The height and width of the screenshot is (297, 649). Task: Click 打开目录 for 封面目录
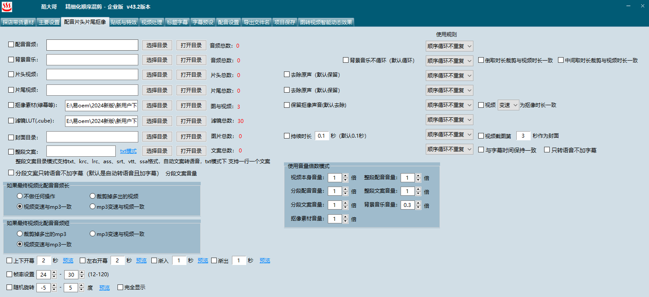[191, 136]
